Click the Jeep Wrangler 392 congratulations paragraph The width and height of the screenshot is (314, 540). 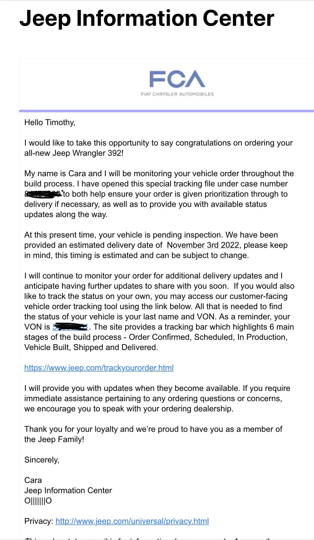pyautogui.click(x=158, y=148)
